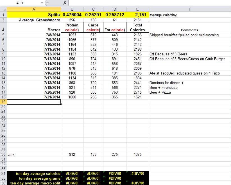Click the Insert Function fx icon
This screenshot has height=185, width=231.
tap(65, 3)
